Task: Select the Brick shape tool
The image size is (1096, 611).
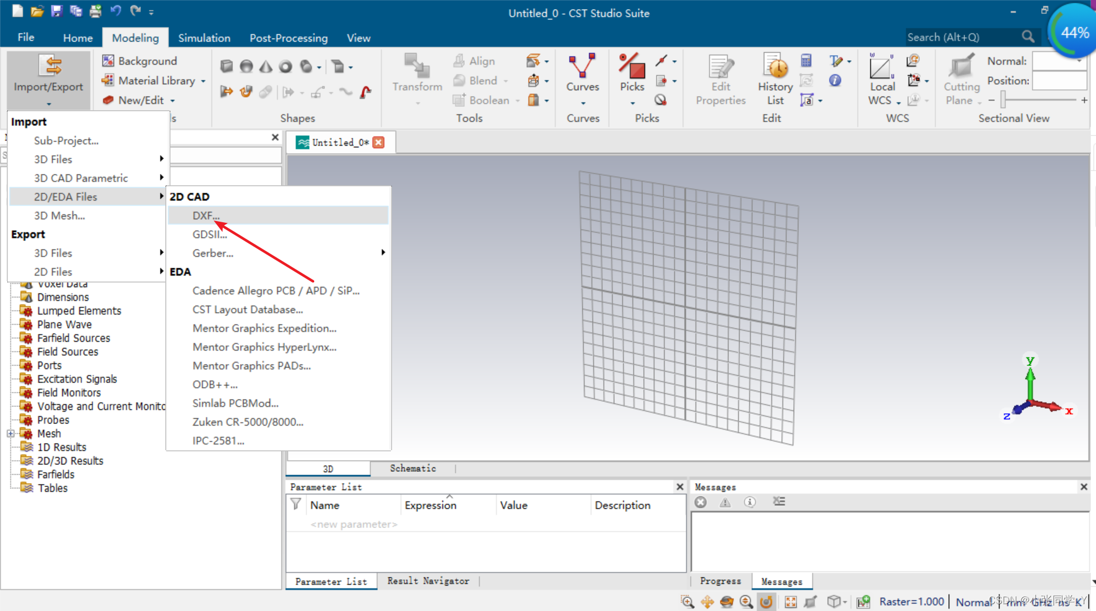Action: click(226, 66)
